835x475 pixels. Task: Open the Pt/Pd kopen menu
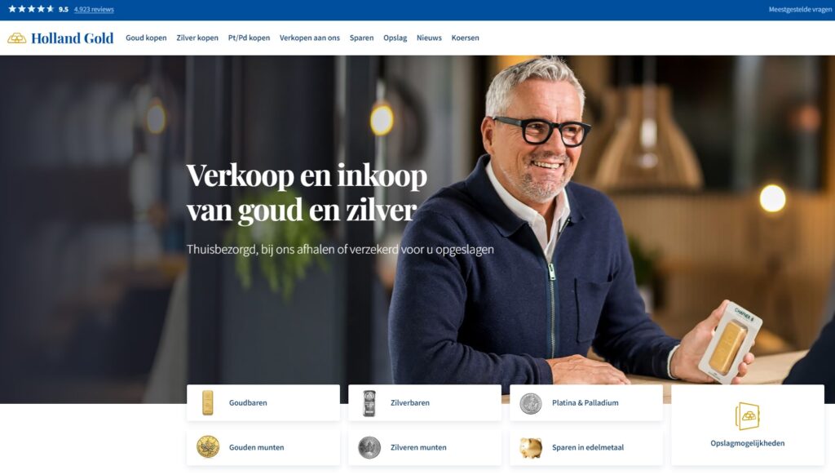pyautogui.click(x=249, y=38)
